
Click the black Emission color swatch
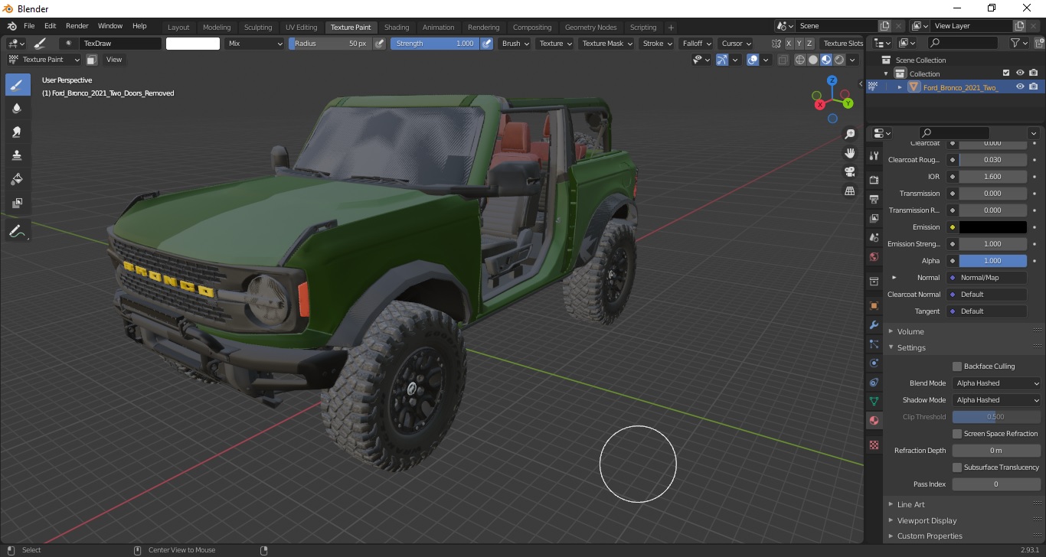coord(993,227)
